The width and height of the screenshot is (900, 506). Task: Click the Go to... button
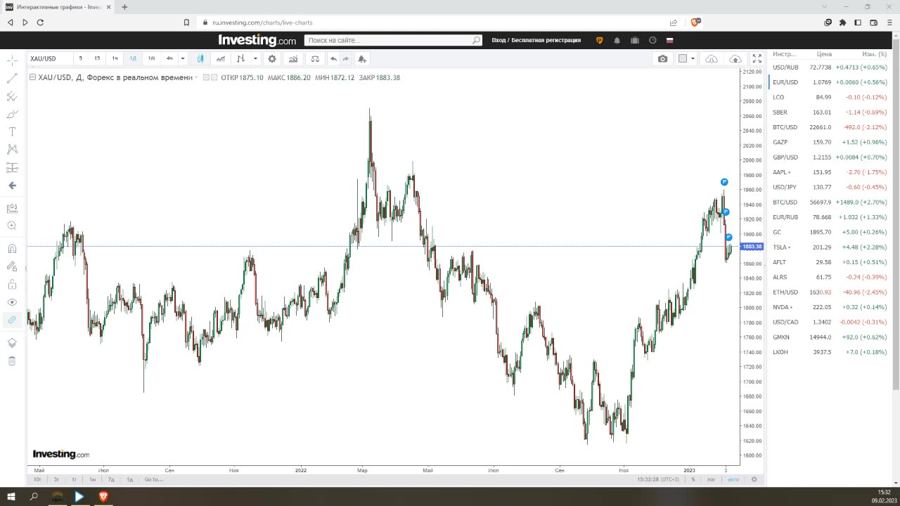point(153,479)
